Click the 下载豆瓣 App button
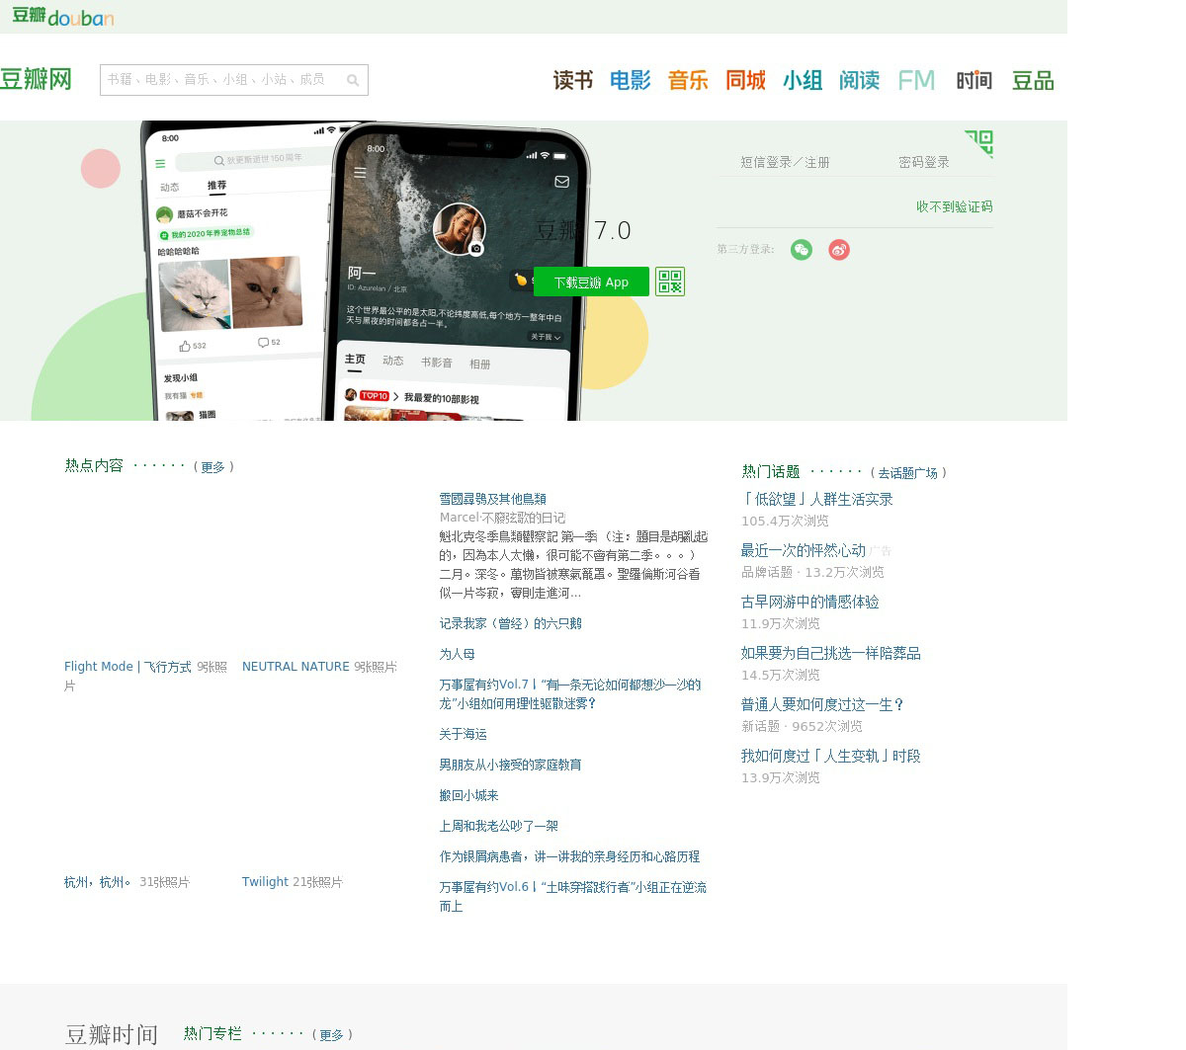This screenshot has width=1186, height=1050. click(591, 282)
